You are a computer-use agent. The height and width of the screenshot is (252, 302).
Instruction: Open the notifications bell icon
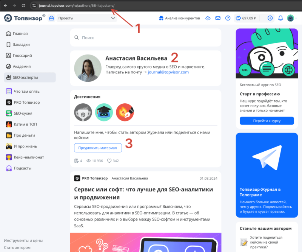[x=280, y=18]
